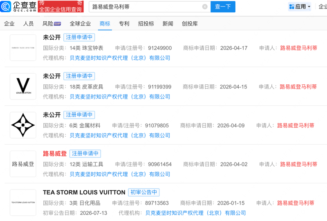The width and height of the screenshot is (327, 221).
Task: Focus the search field containing 路易威登马利蒂
Action: click(x=150, y=7)
